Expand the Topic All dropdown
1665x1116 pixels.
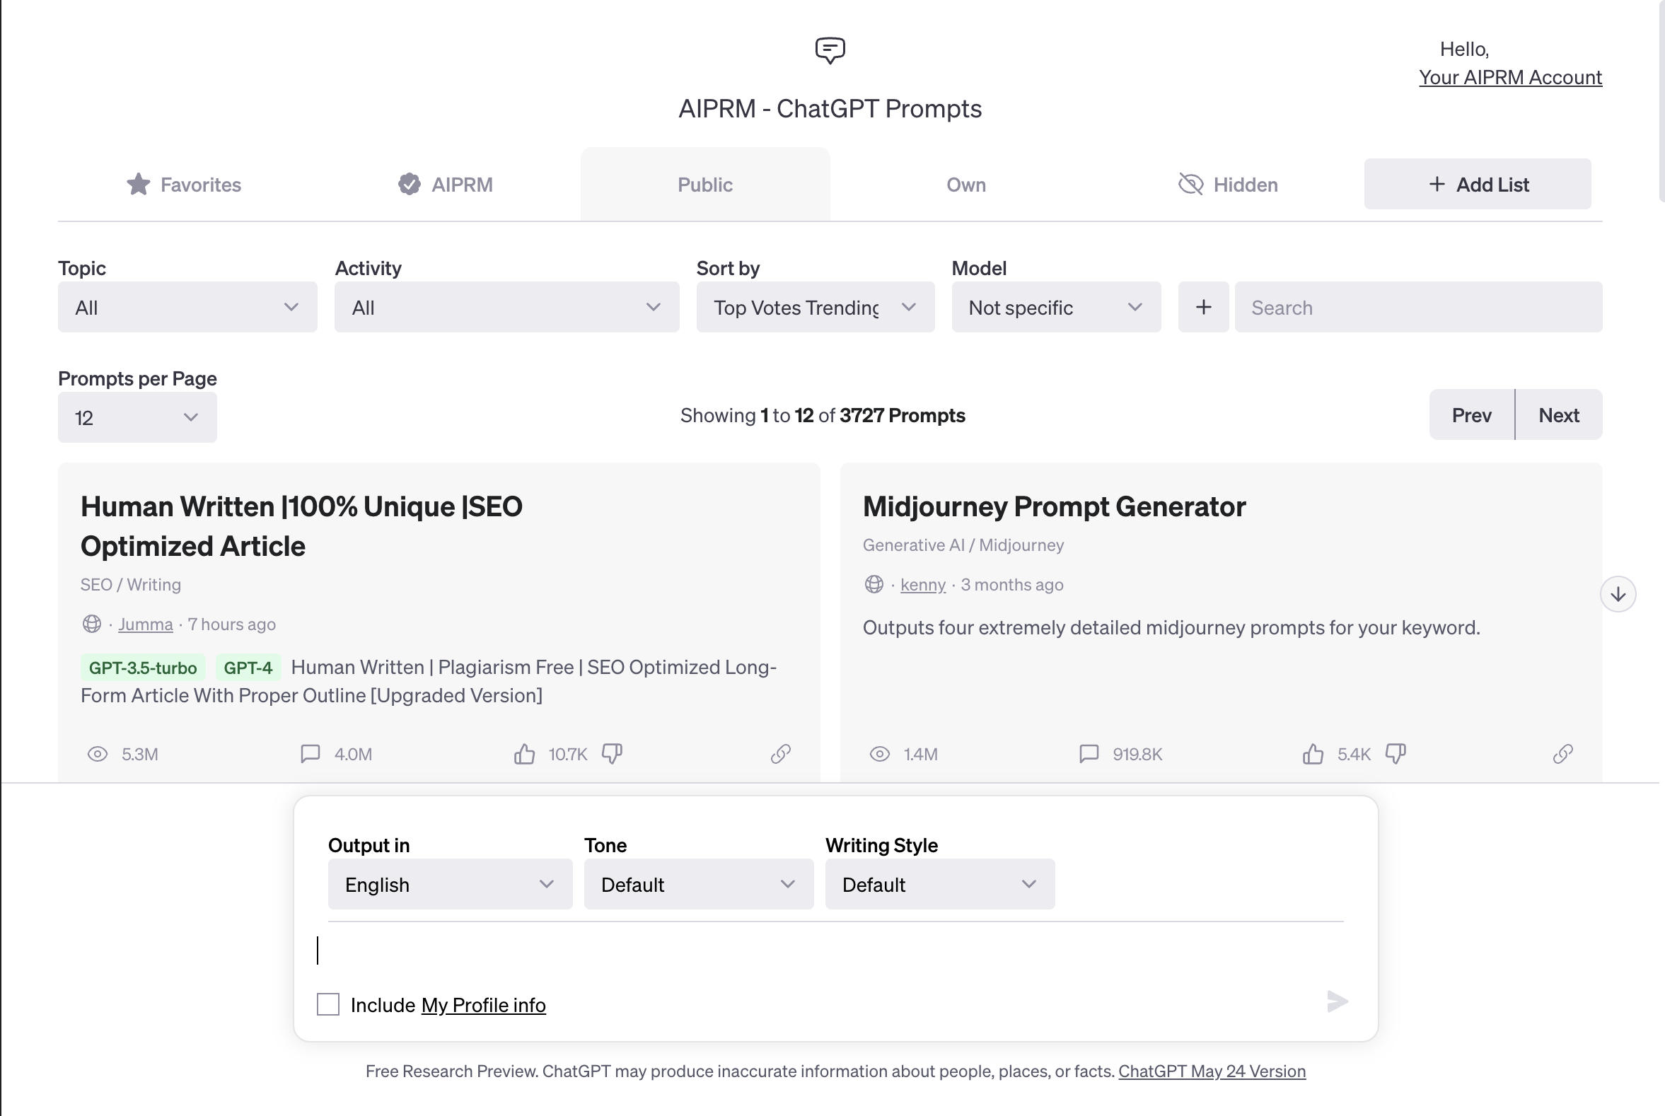[x=188, y=306]
